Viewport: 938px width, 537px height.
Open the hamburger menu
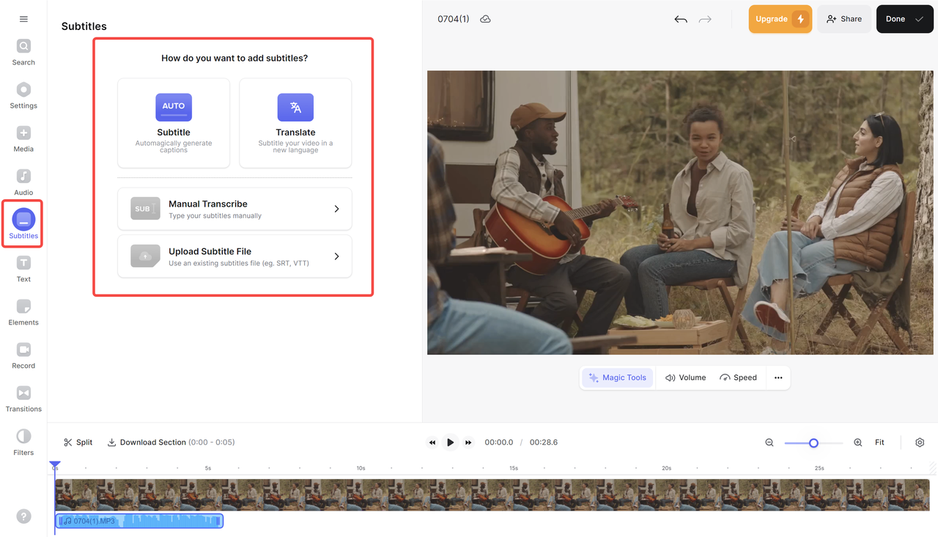click(23, 18)
